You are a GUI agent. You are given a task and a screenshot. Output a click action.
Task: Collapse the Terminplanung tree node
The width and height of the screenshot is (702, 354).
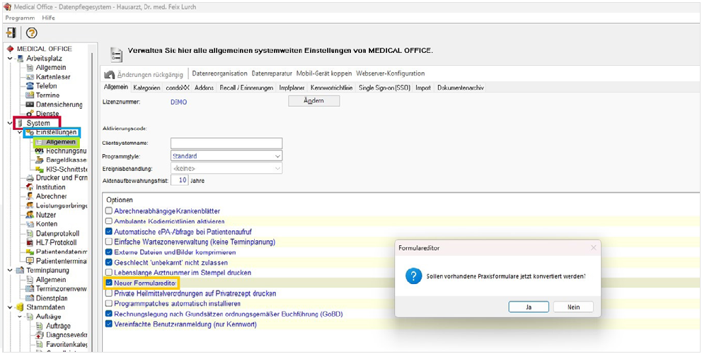pos(10,271)
